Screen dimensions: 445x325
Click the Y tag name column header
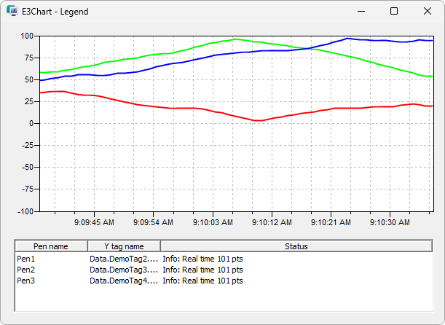pyautogui.click(x=124, y=246)
